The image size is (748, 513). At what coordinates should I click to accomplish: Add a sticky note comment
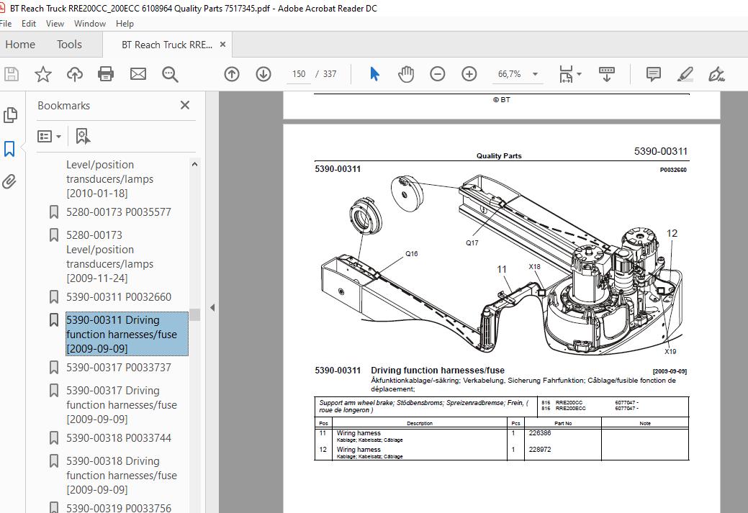(653, 74)
